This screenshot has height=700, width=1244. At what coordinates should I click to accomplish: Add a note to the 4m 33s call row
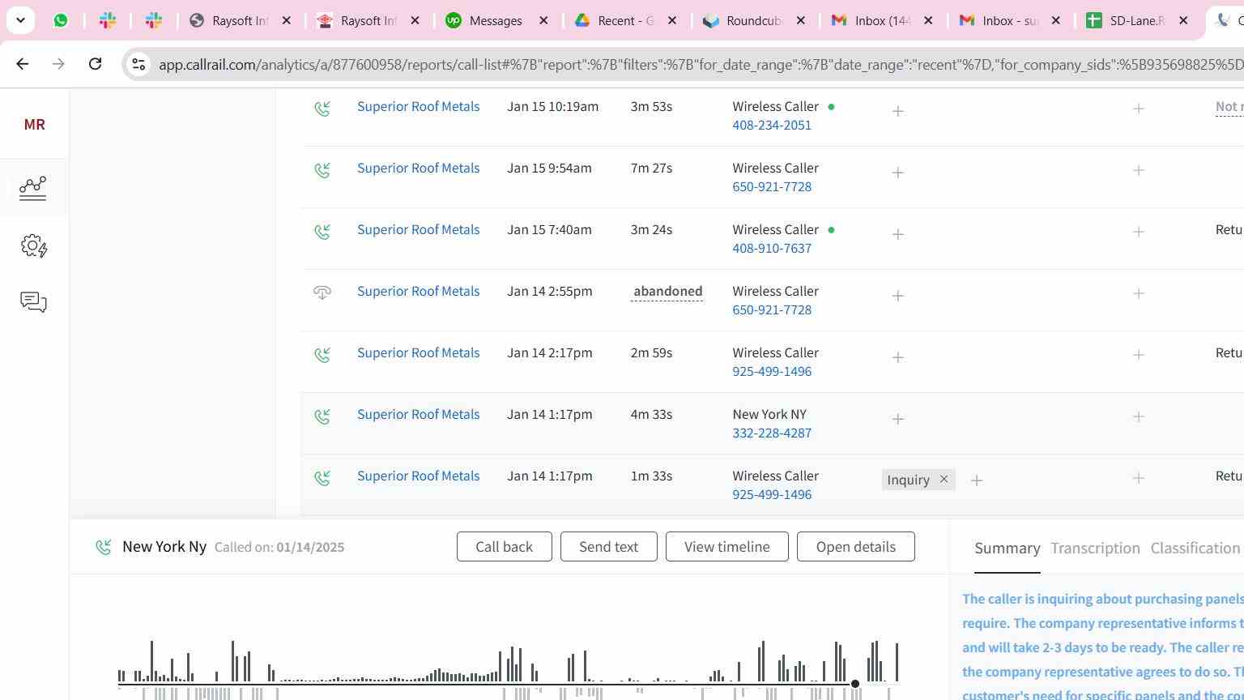1138,416
